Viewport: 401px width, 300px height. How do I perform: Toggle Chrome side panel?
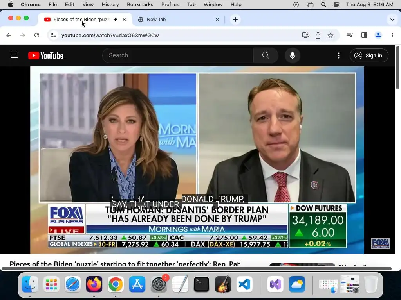click(364, 35)
